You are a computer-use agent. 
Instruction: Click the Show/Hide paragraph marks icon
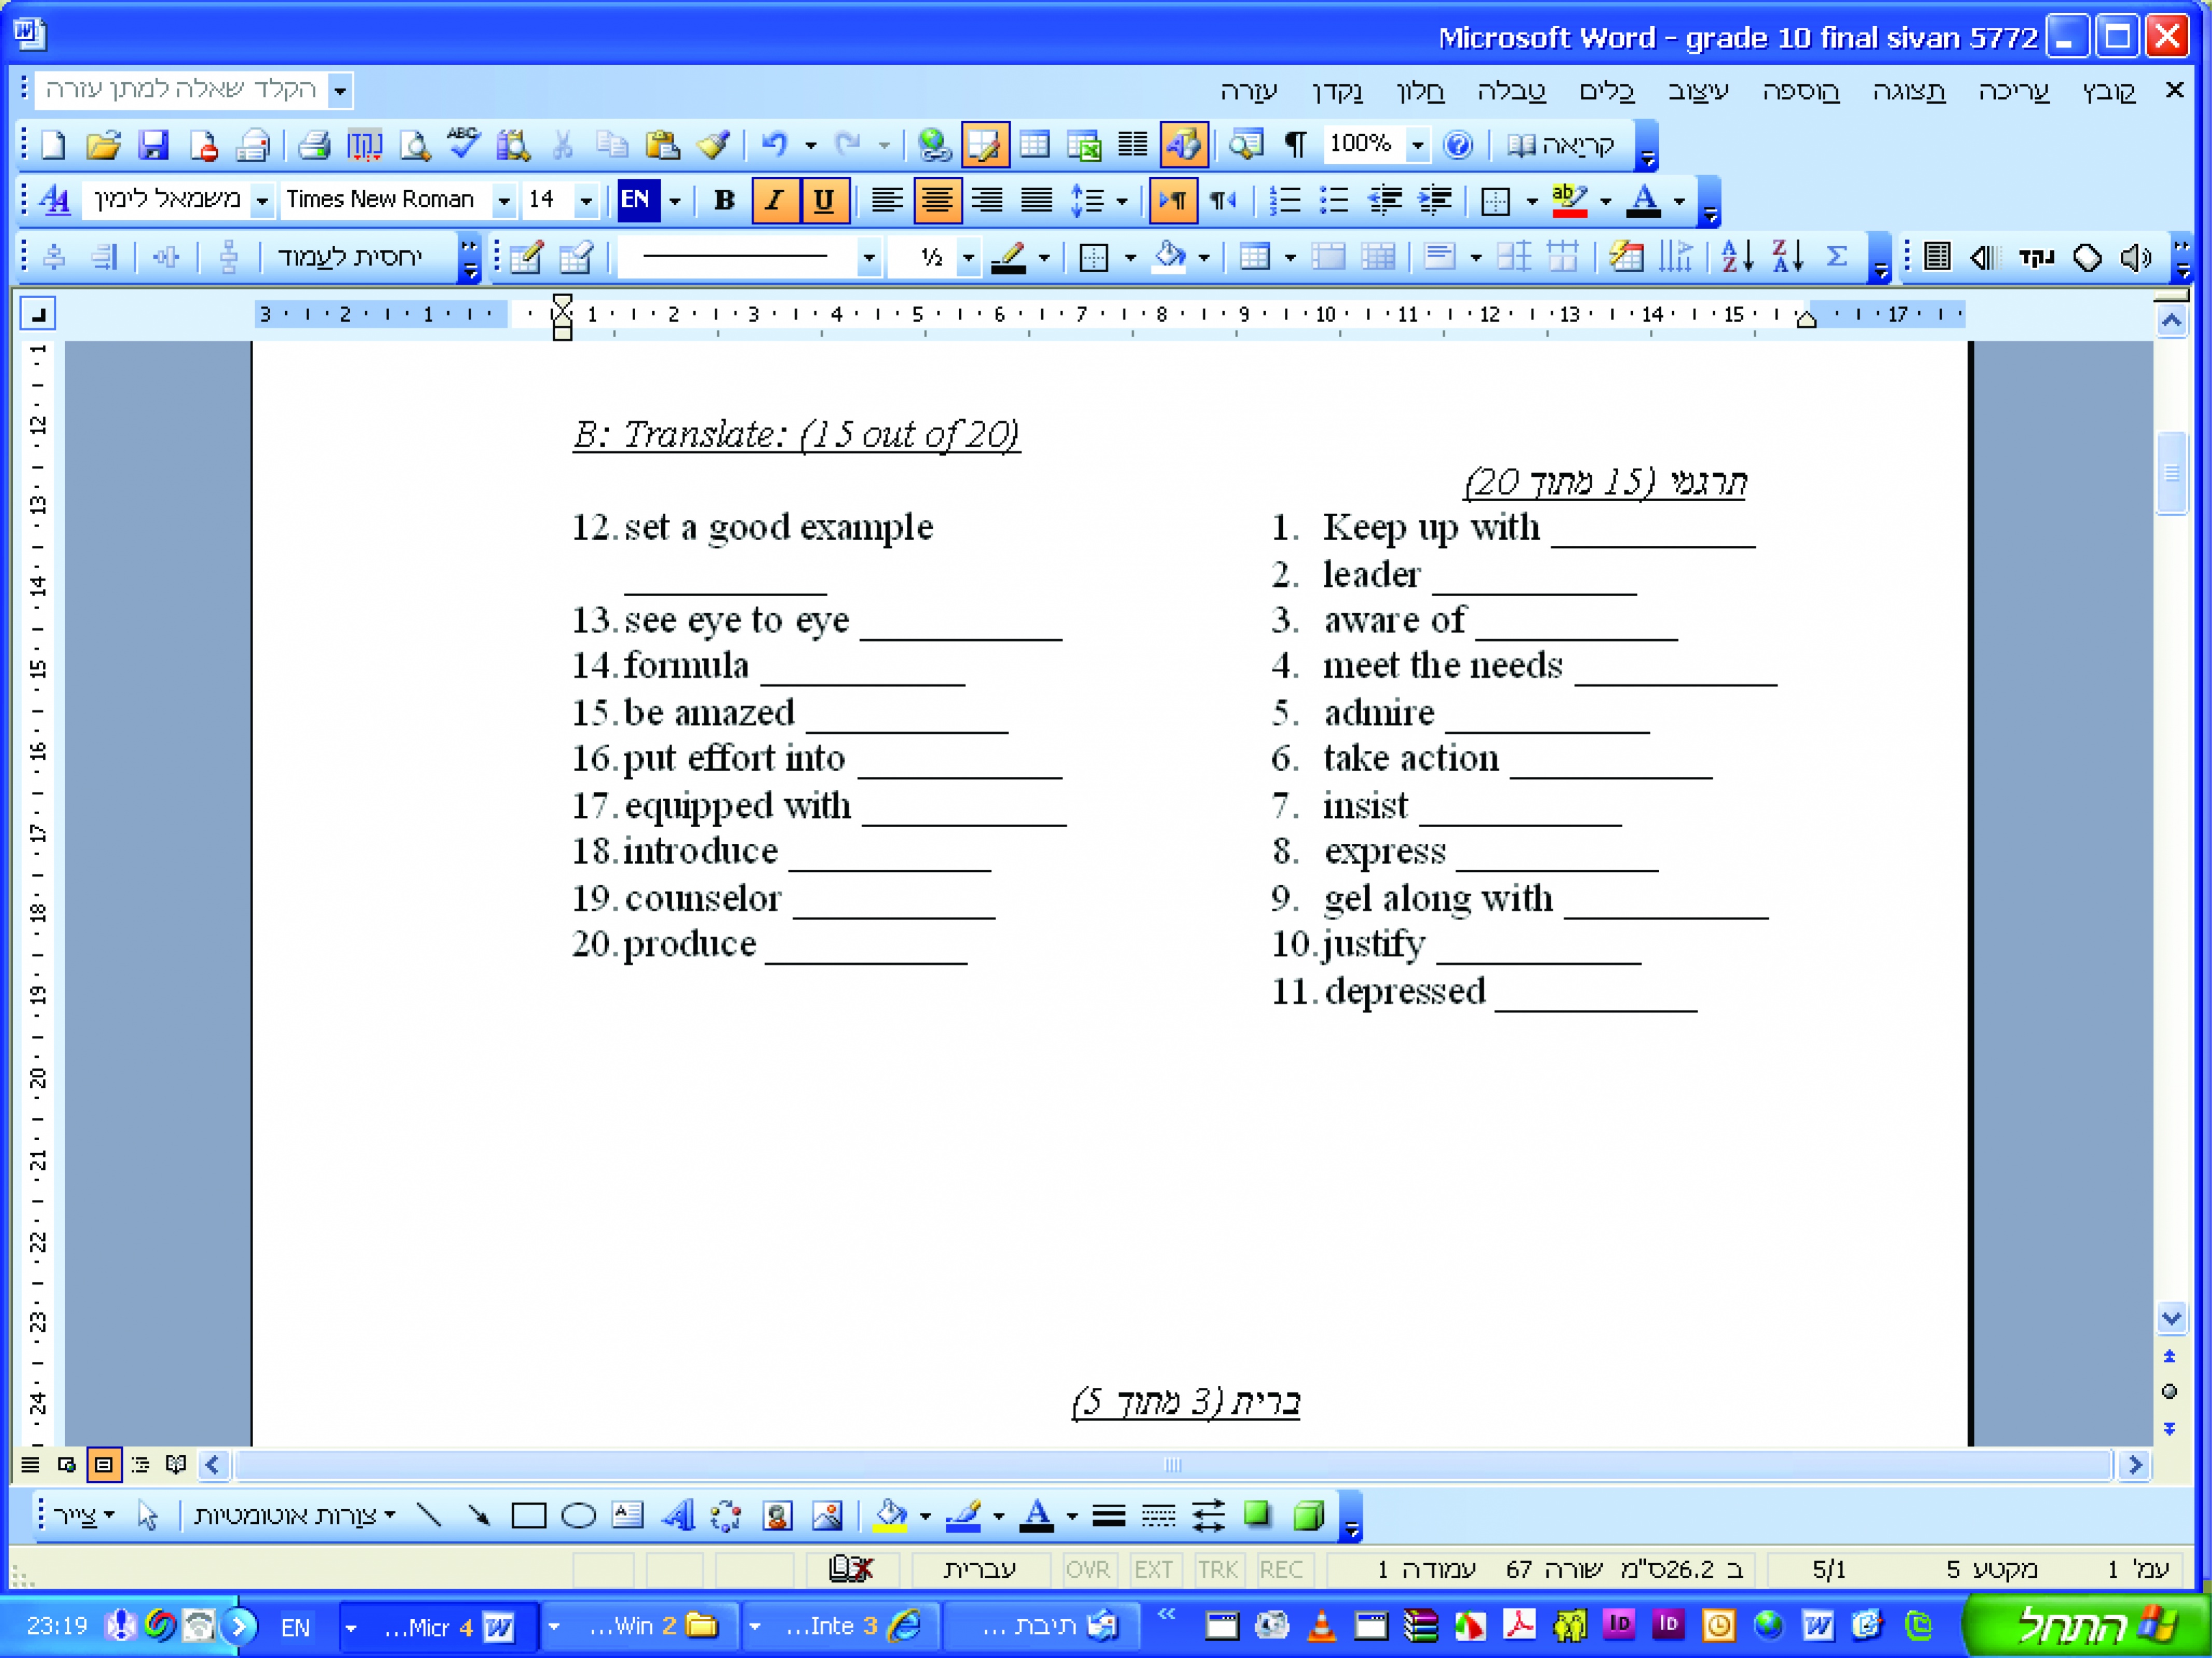pyautogui.click(x=1295, y=146)
